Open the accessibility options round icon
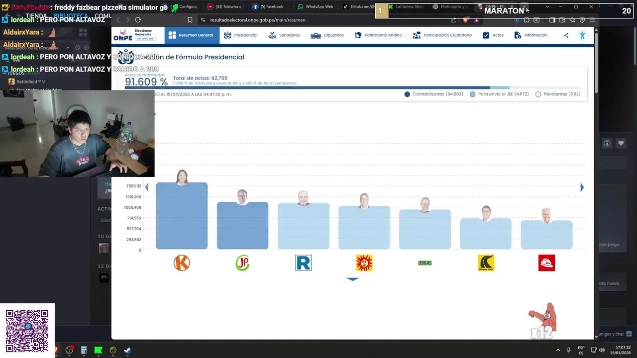 [582, 35]
